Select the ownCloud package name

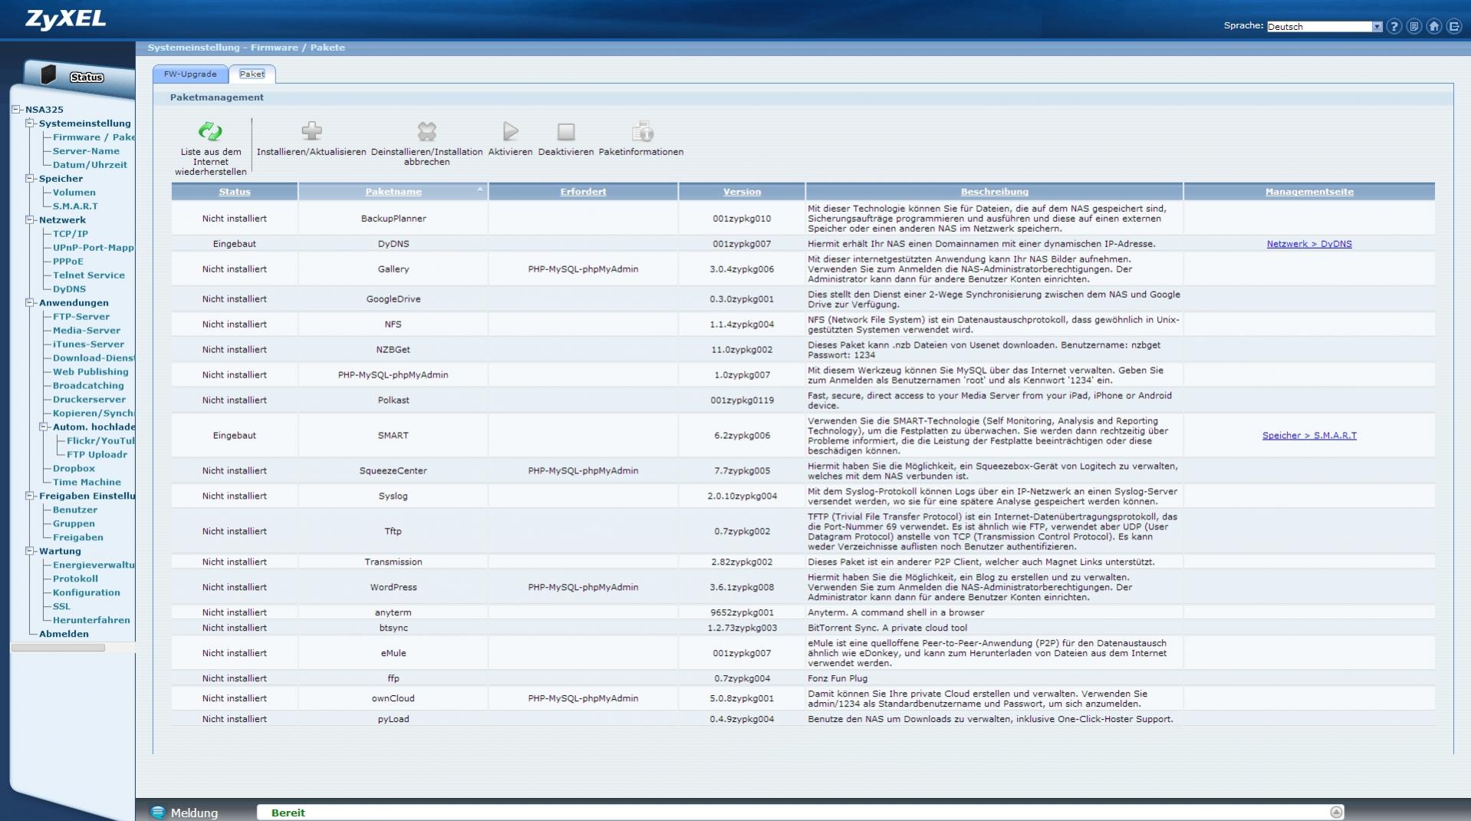[x=393, y=699]
